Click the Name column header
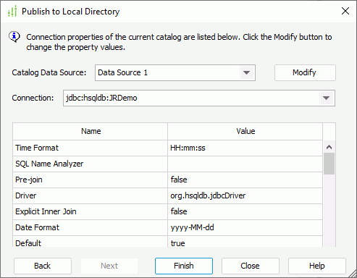 click(91, 131)
